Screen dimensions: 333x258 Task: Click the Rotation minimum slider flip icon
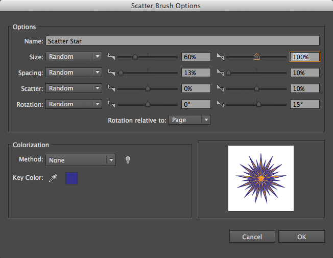point(111,104)
